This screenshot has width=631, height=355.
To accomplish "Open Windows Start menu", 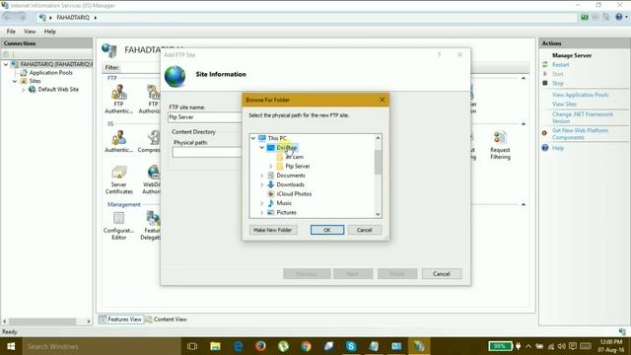I will pos(11,346).
